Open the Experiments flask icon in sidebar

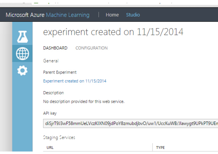22,36
